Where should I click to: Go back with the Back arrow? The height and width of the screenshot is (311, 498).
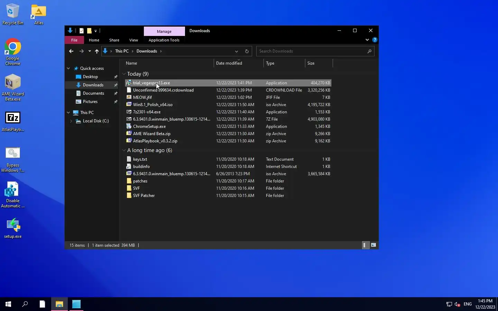[x=71, y=51]
